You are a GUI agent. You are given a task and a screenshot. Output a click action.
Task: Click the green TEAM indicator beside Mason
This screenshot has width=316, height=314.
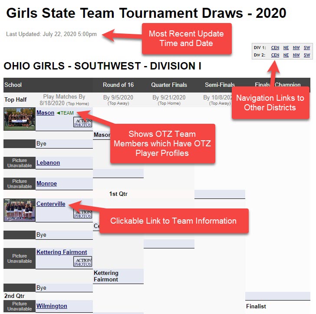[65, 113]
